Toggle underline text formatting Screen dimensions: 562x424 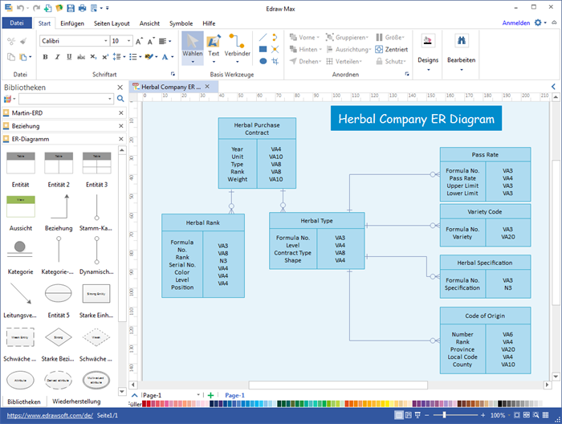pyautogui.click(x=69, y=57)
